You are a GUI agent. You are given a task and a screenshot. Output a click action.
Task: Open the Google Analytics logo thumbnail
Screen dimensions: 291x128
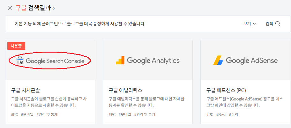coord(147,60)
